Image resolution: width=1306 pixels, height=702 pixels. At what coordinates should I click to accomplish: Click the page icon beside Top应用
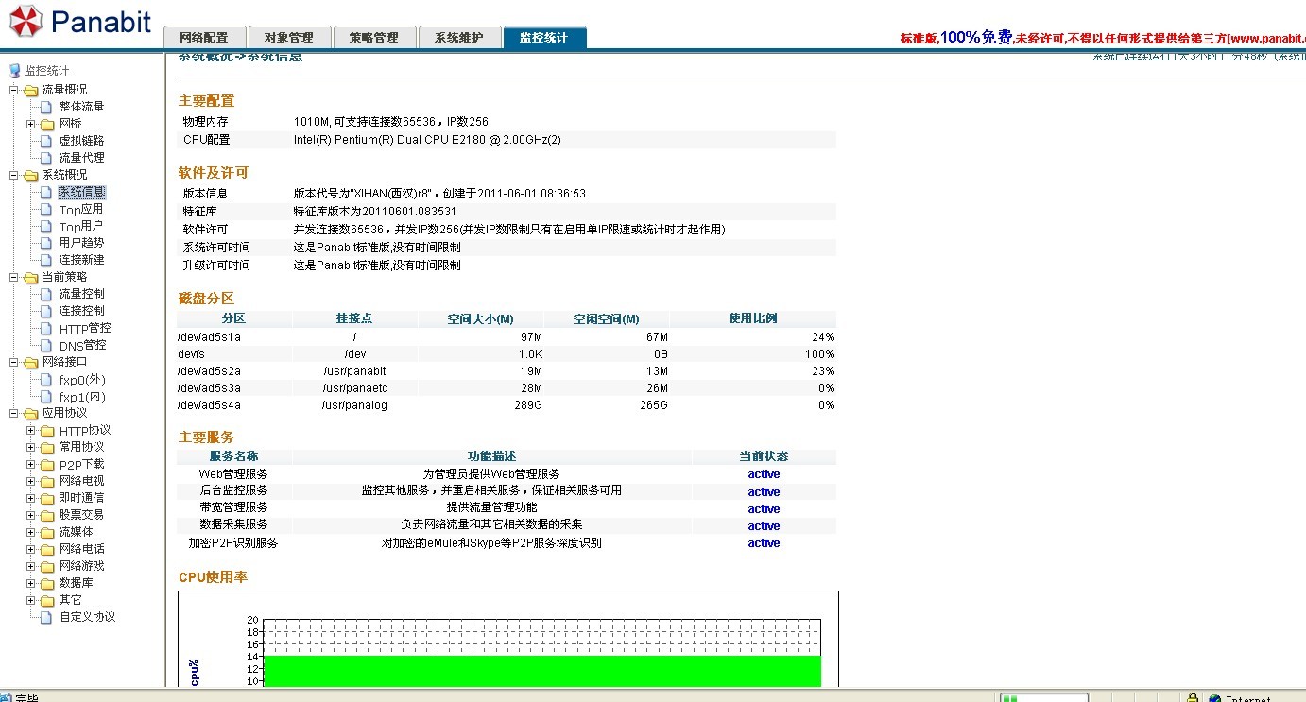46,209
